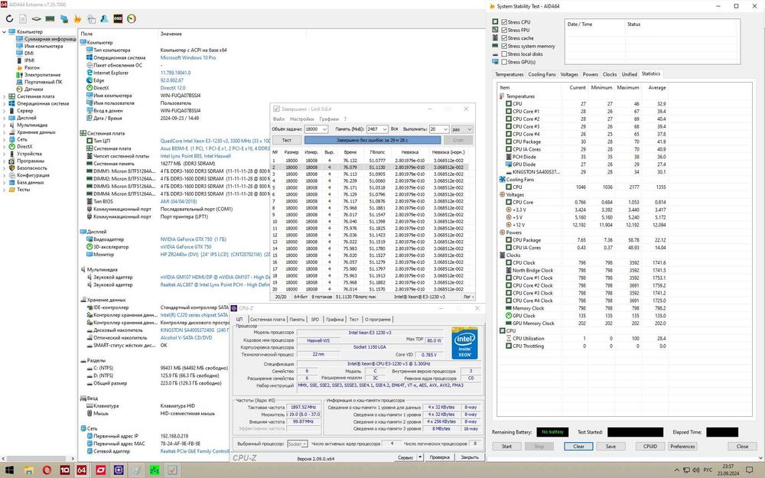This screenshot has width=765, height=478.
Task: Enable Stress local disks checkbox
Action: coord(504,54)
